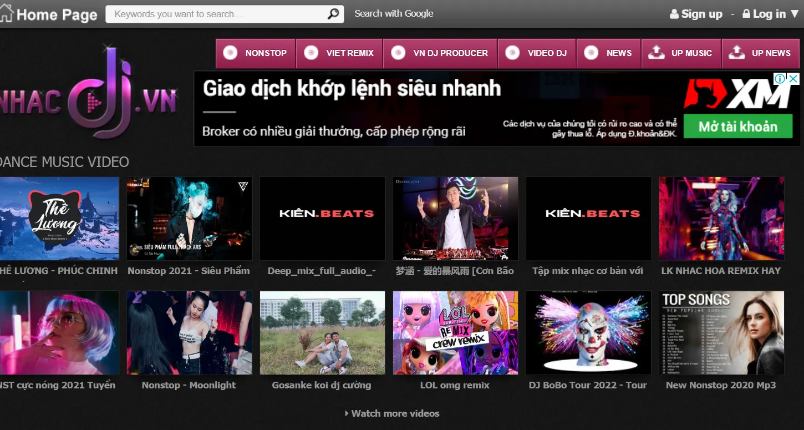Click the disc icon on the VIDEO DJ tab
The width and height of the screenshot is (804, 430).
(x=512, y=53)
